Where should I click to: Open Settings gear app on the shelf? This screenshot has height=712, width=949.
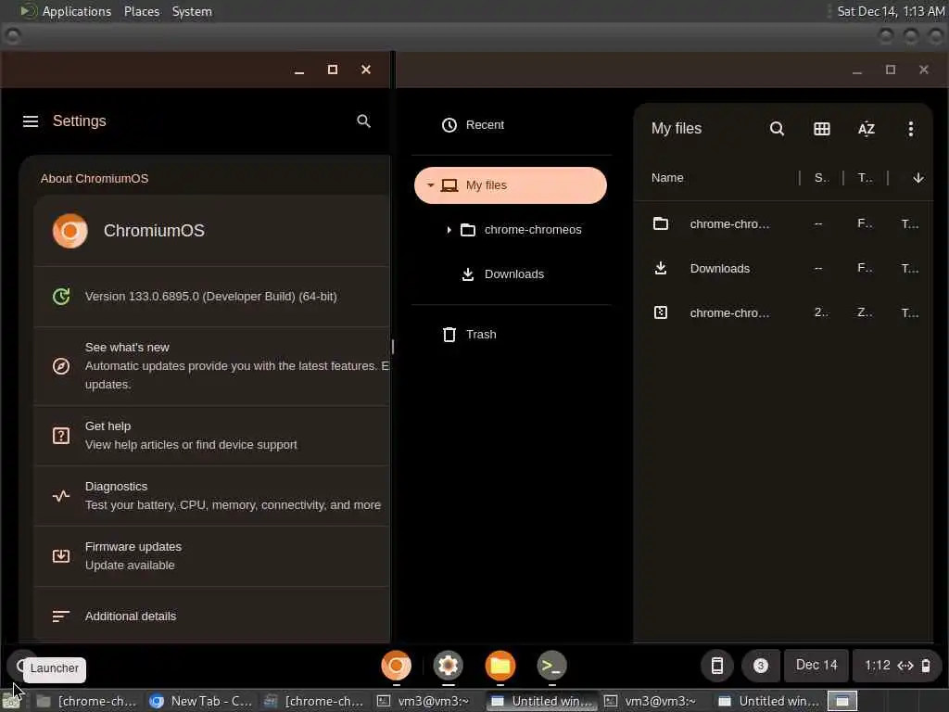point(448,666)
